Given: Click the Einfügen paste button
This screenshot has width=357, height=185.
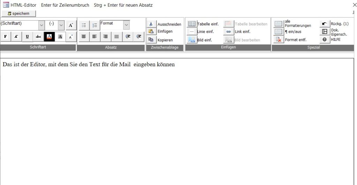Looking at the screenshot, I should coord(151,32).
